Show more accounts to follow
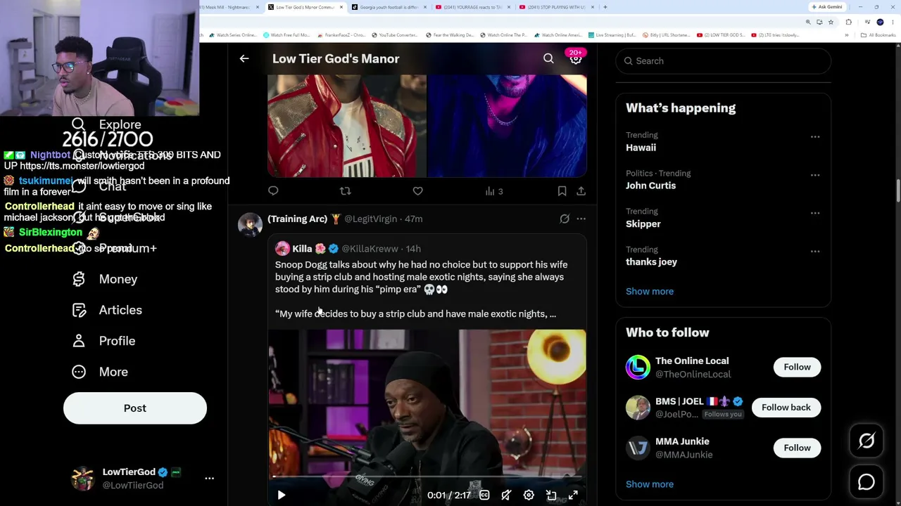 click(x=650, y=484)
